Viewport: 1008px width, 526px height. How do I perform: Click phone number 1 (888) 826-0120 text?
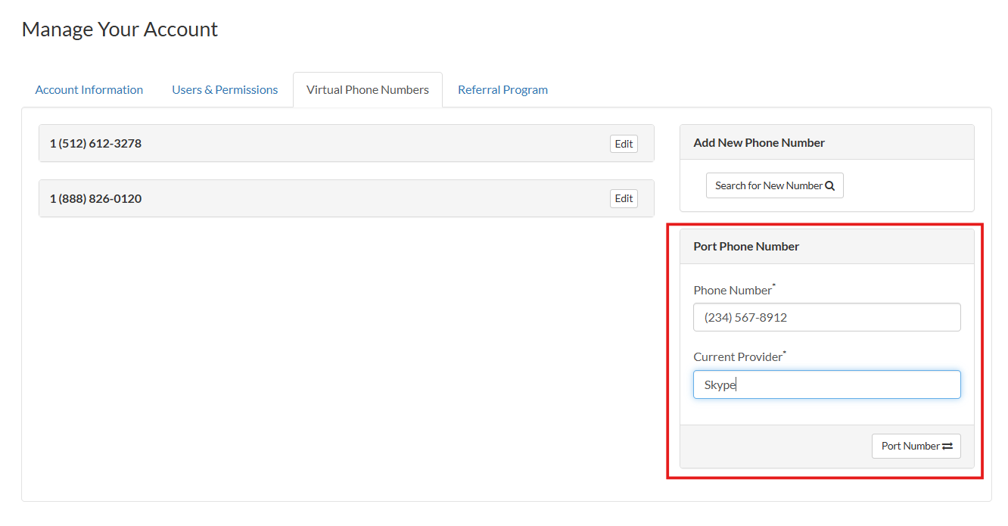click(95, 198)
